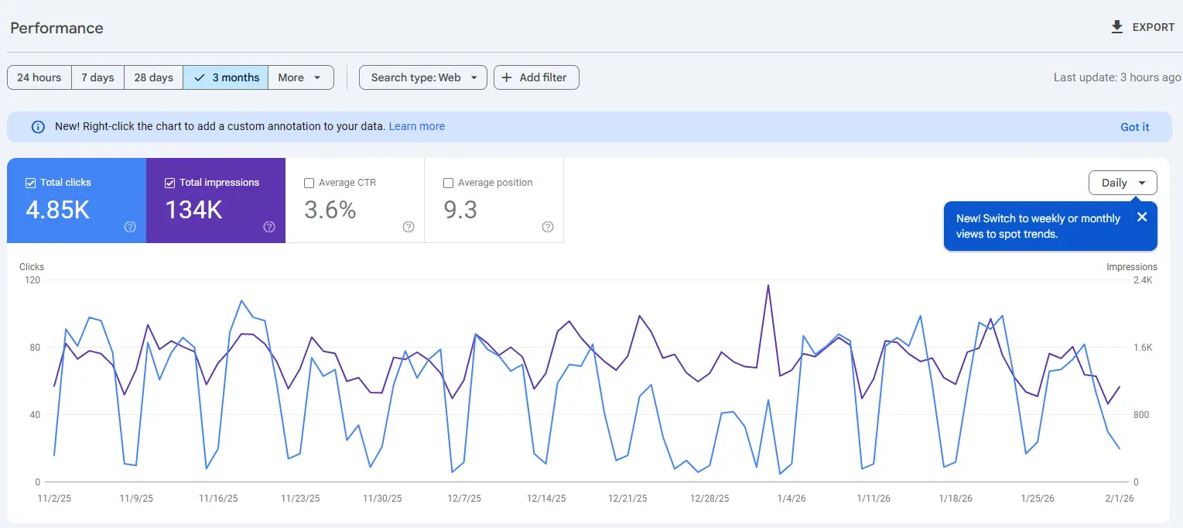Close the weekly/monthly views tooltip

click(1142, 218)
